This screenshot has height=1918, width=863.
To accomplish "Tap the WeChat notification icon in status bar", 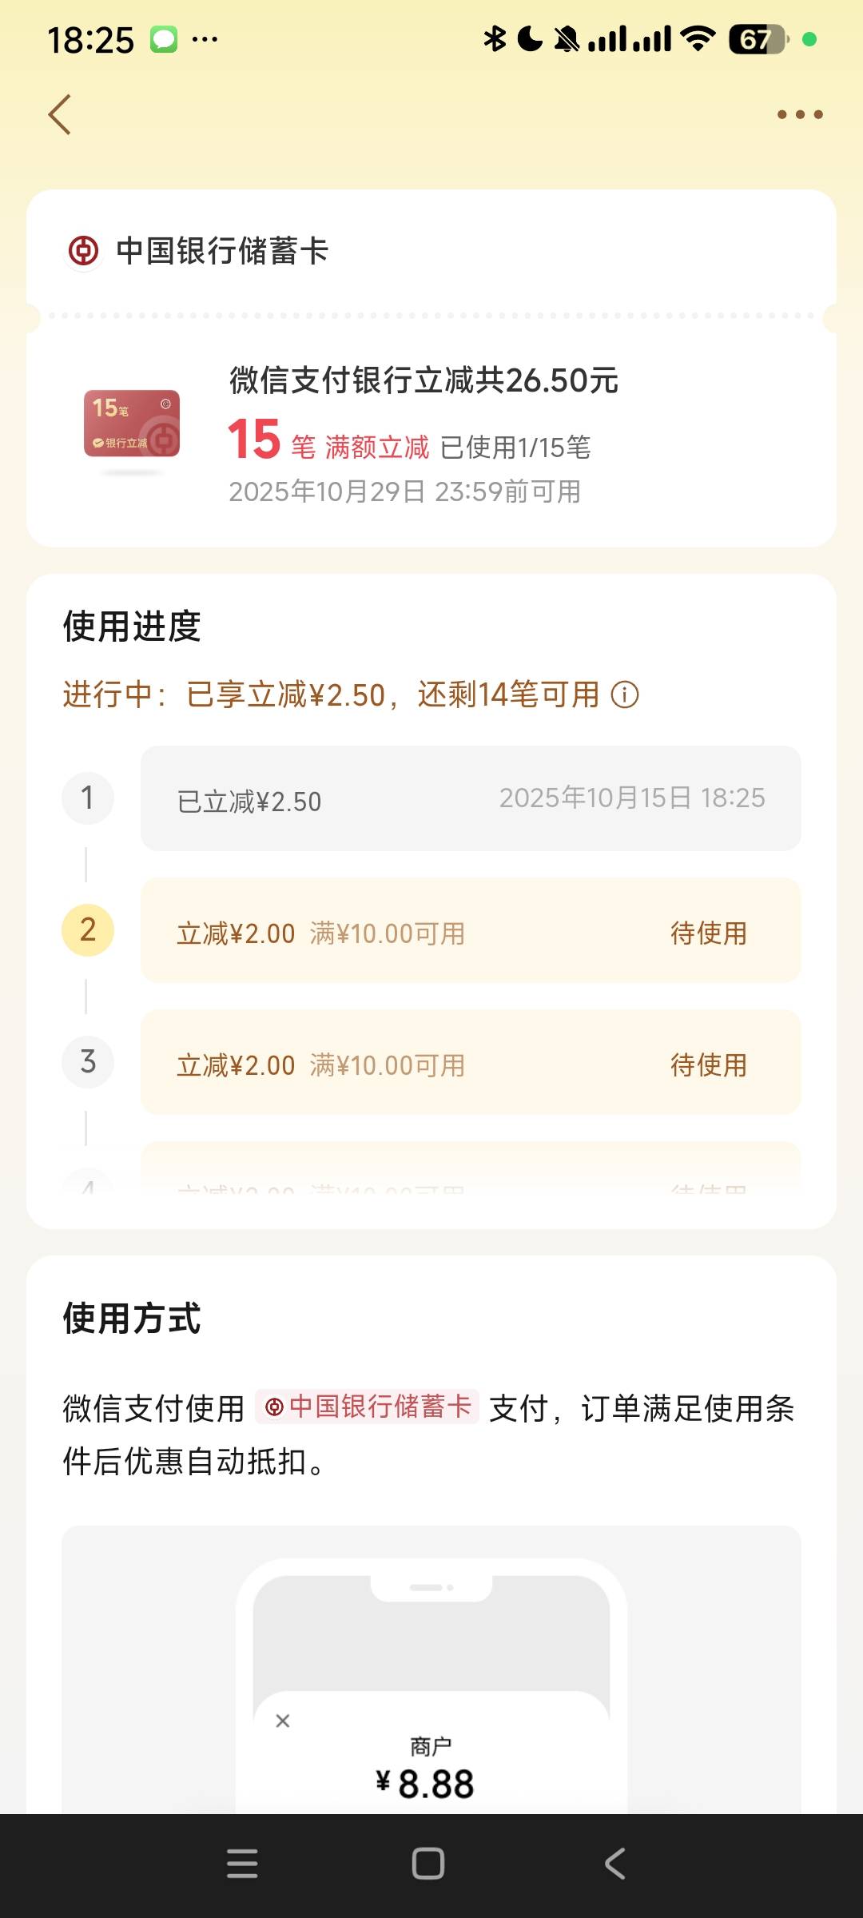I will tap(164, 39).
